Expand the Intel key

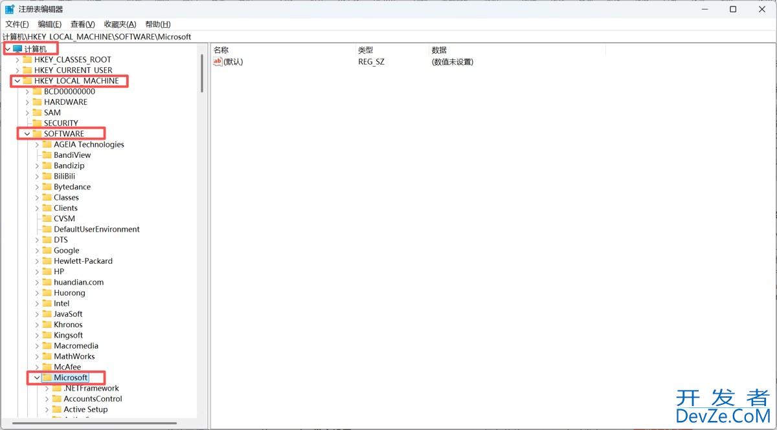37,303
